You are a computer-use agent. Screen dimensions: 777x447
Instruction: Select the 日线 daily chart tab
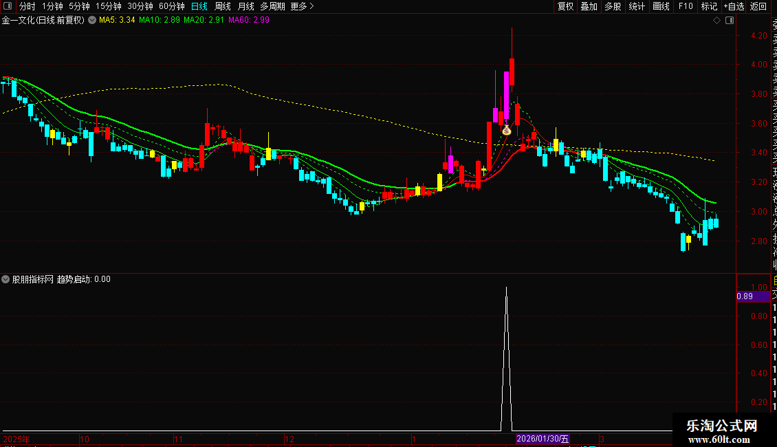(199, 6)
